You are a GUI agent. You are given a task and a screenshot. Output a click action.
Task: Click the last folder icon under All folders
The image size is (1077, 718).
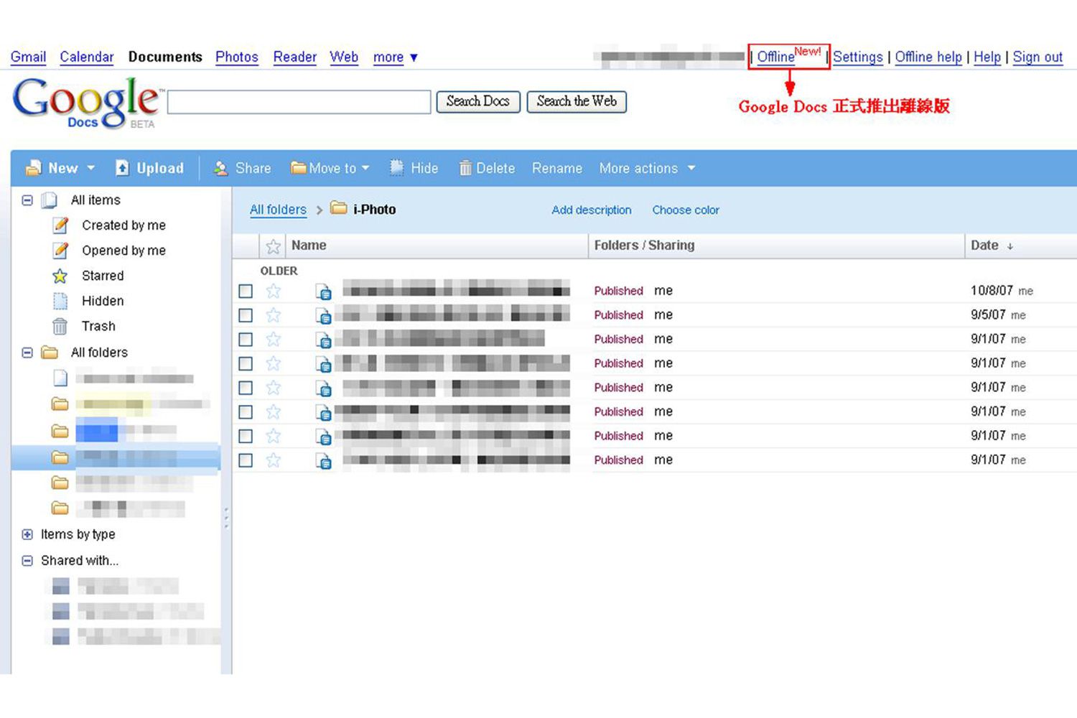[x=60, y=508]
